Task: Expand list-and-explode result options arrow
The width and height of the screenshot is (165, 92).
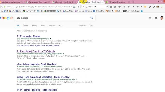Action: tap(62, 66)
